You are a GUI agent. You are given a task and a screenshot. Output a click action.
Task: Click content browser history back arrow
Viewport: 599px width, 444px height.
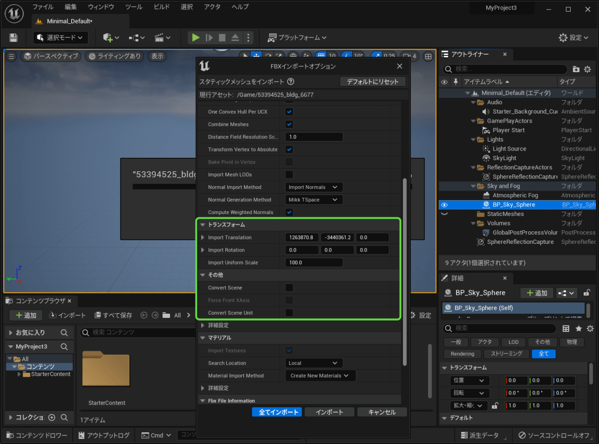point(144,315)
